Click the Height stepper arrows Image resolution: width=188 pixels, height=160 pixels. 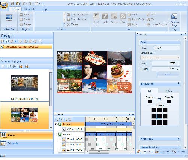[x=178, y=69]
